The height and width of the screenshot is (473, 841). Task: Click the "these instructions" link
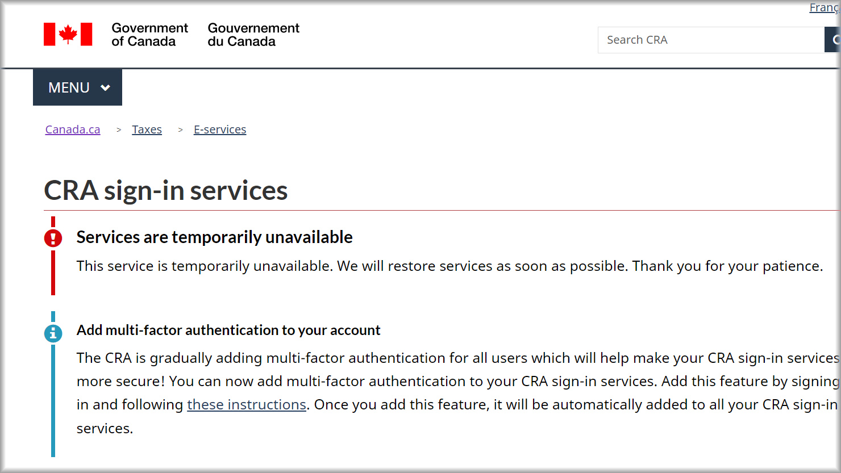click(246, 404)
